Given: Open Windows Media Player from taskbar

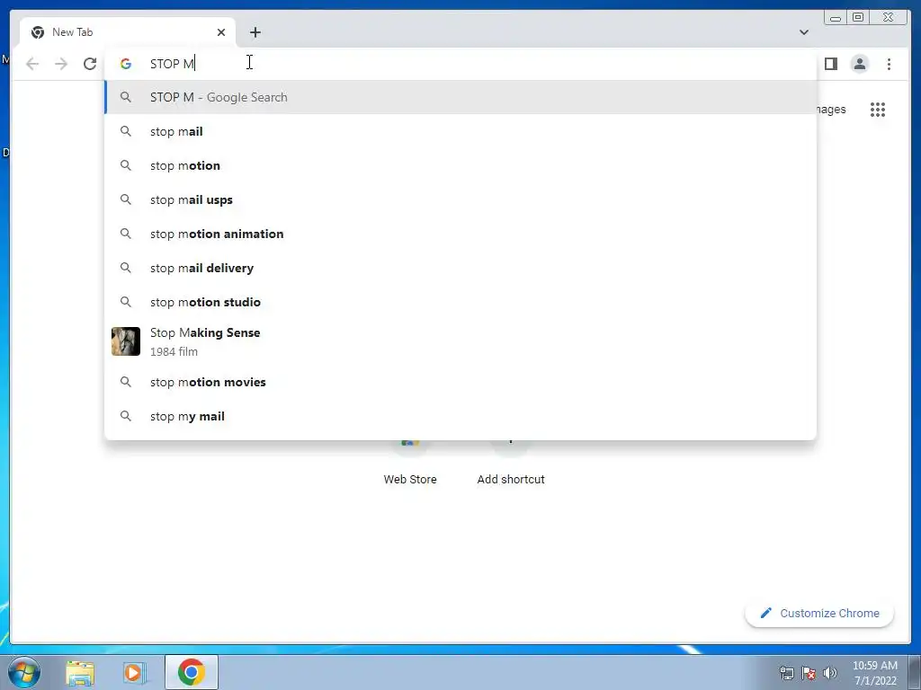Looking at the screenshot, I should click(x=134, y=673).
